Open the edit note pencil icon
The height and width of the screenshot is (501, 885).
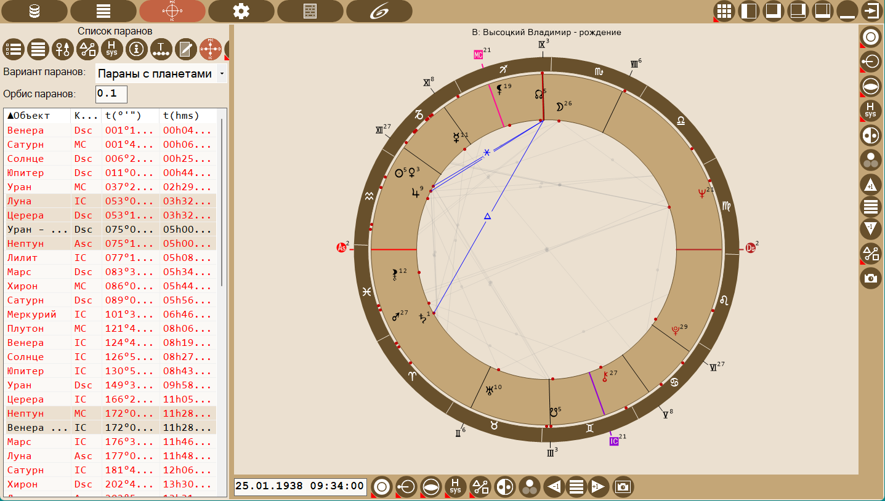186,48
